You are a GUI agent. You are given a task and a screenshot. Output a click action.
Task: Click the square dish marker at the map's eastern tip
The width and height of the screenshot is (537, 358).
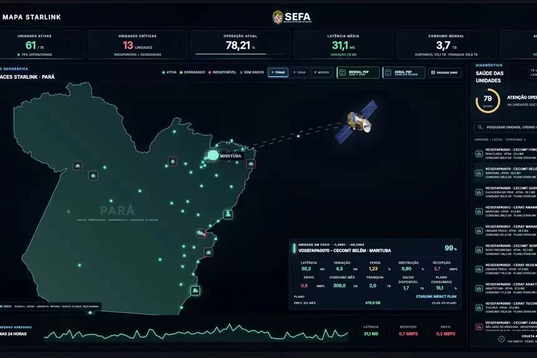(x=250, y=164)
